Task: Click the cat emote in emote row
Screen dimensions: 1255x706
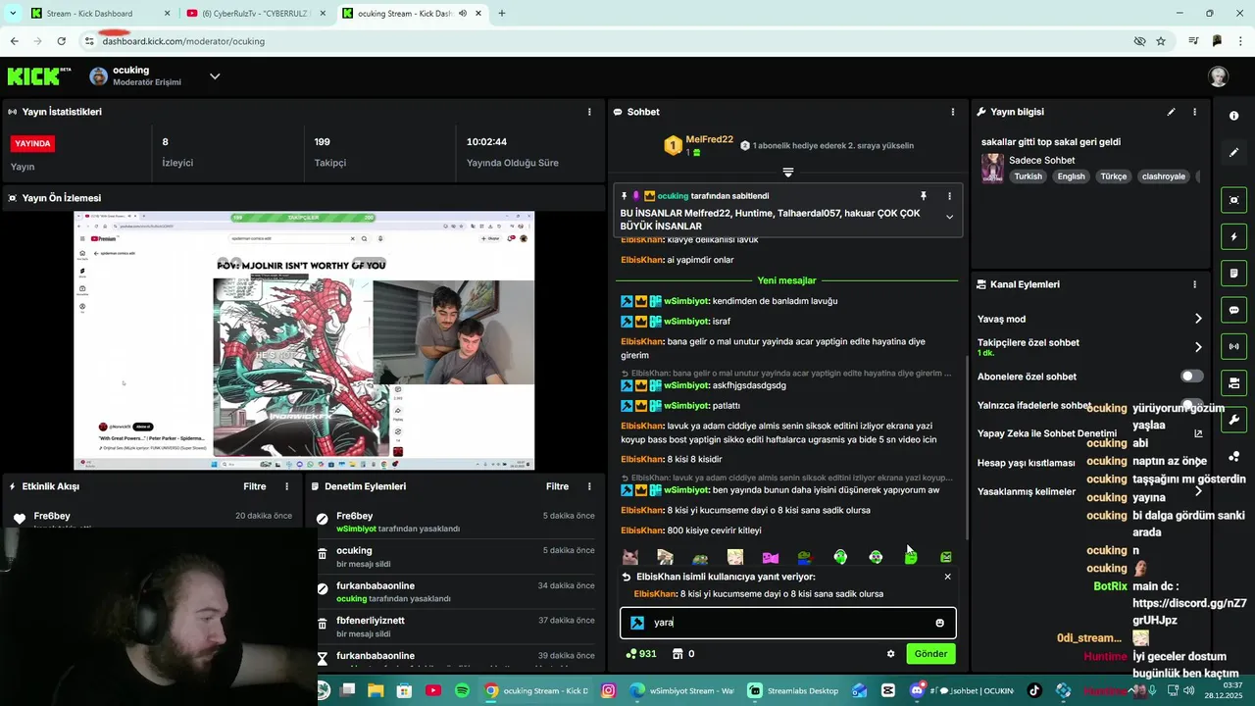Action: coord(630,557)
